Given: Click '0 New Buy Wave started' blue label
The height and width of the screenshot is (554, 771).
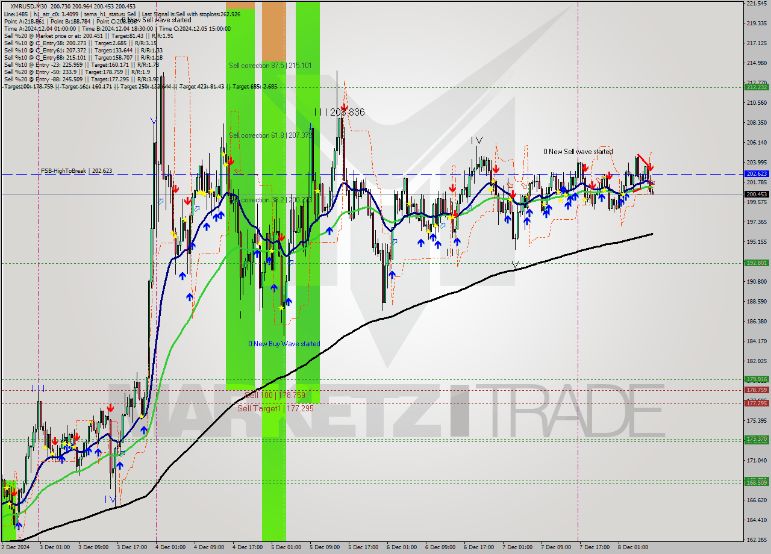Looking at the screenshot, I should click(284, 344).
